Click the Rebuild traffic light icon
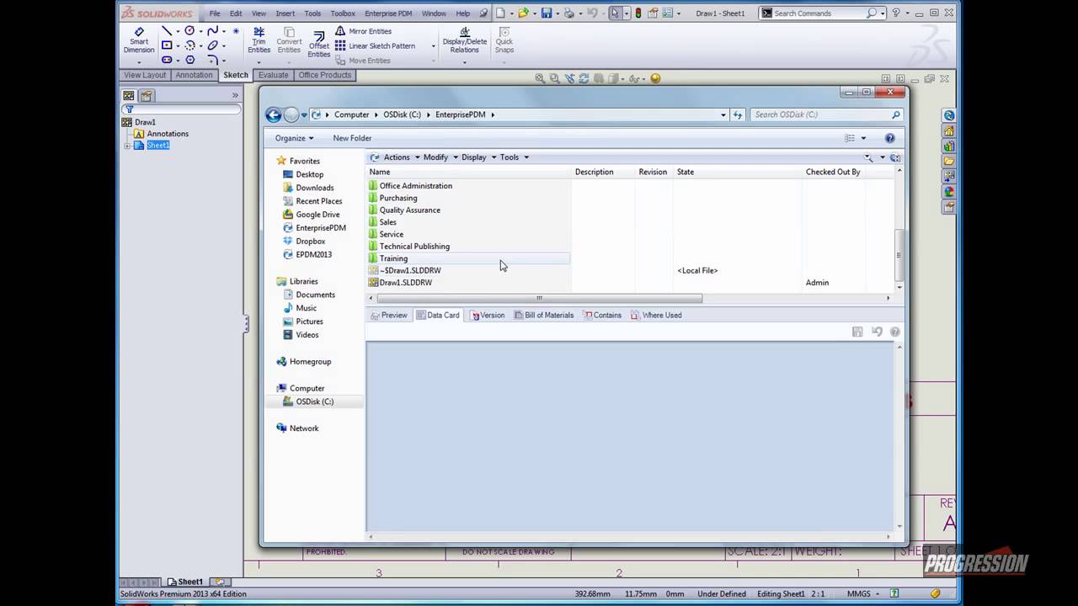The image size is (1078, 606). coord(638,13)
